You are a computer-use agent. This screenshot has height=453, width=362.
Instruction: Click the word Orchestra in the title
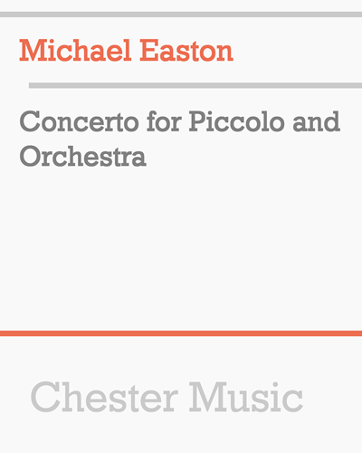coord(83,156)
